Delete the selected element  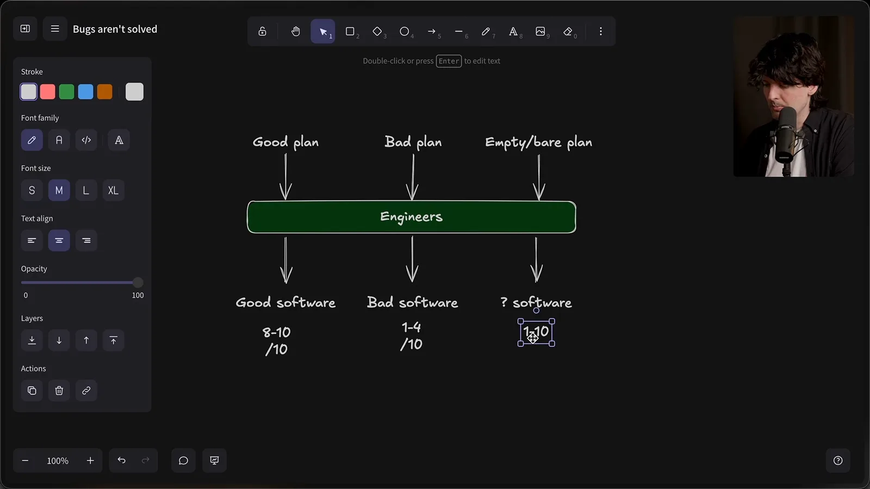59,391
